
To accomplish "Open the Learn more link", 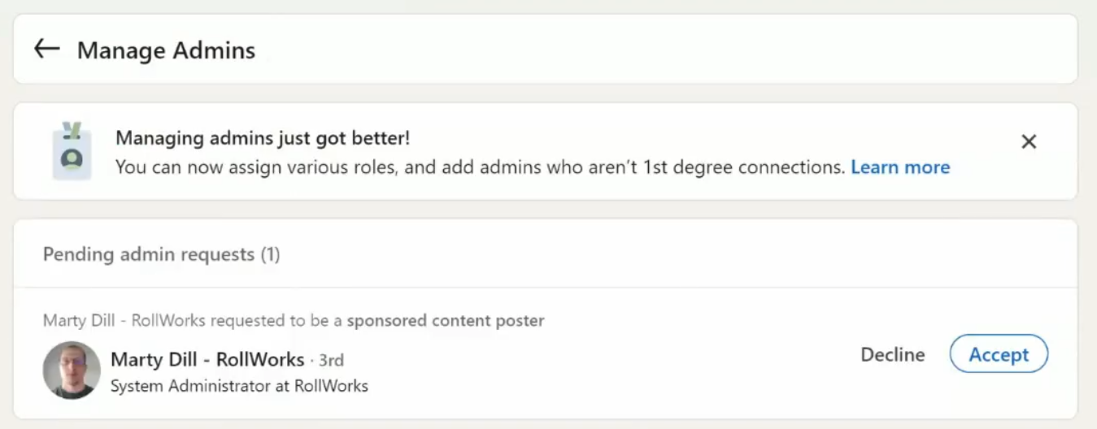I will click(x=900, y=167).
